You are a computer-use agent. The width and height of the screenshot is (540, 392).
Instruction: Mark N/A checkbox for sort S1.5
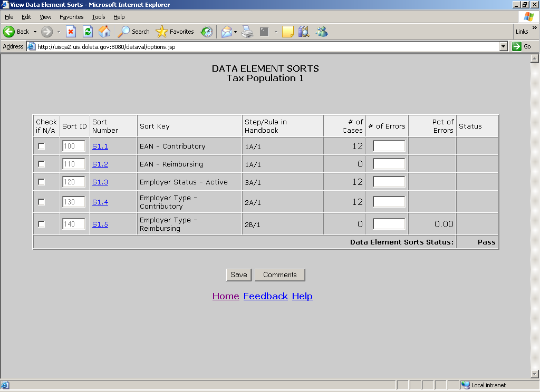42,224
